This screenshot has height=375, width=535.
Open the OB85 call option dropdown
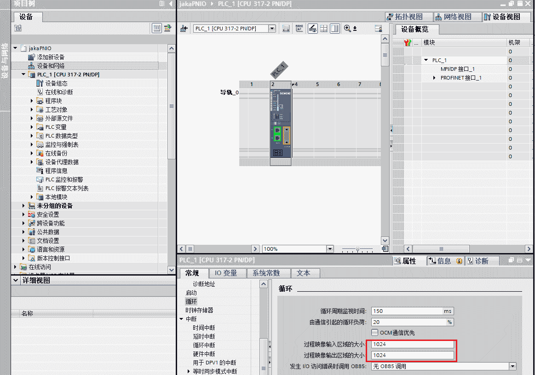(x=512, y=366)
